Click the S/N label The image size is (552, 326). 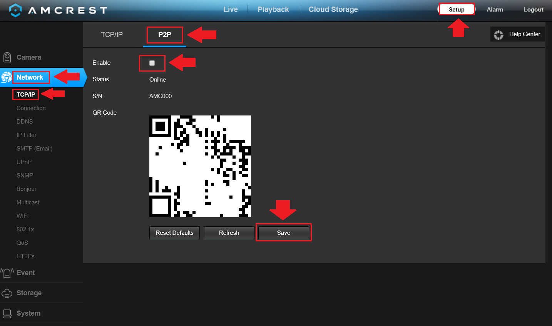[97, 96]
